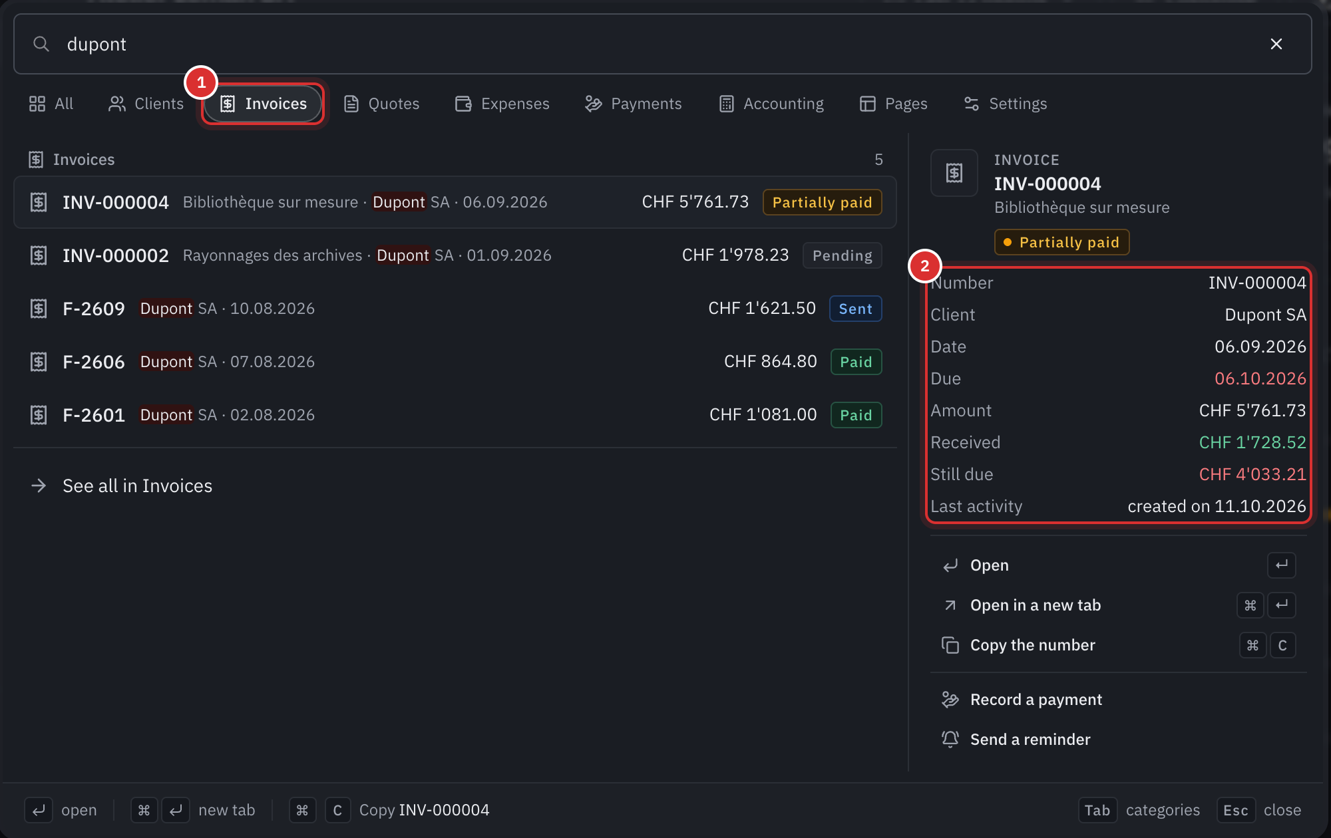
Task: Click the arrow icon beside See all in Invoices
Action: click(x=39, y=486)
